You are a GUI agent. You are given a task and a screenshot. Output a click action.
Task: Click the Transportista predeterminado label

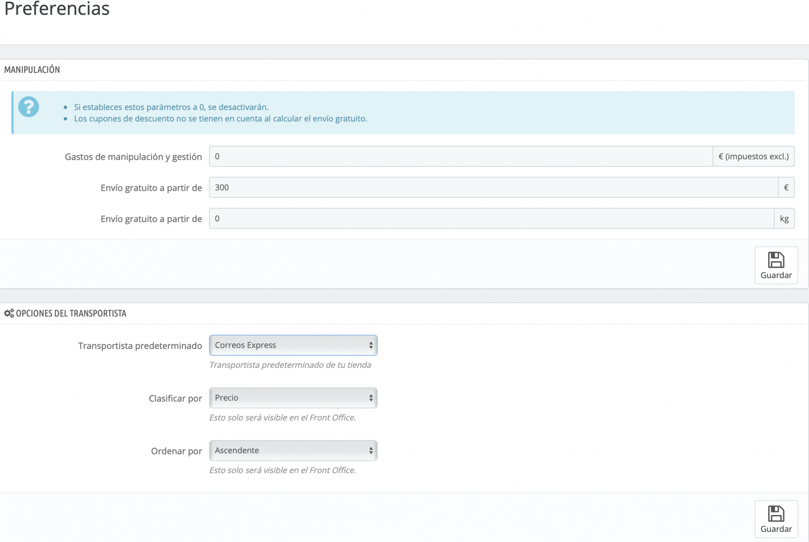140,346
